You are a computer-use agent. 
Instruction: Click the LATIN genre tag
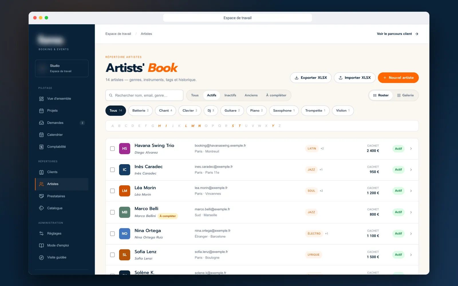click(312, 148)
